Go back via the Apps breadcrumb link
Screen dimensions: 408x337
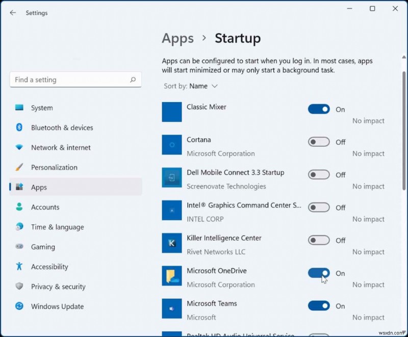[177, 38]
